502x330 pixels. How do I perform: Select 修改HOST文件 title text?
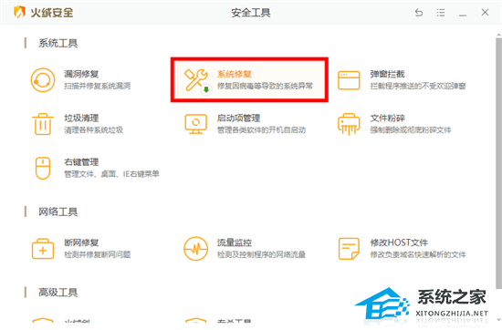click(x=399, y=242)
